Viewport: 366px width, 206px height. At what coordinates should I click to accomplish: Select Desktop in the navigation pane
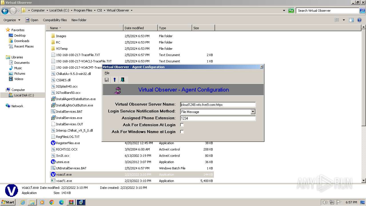20,35
